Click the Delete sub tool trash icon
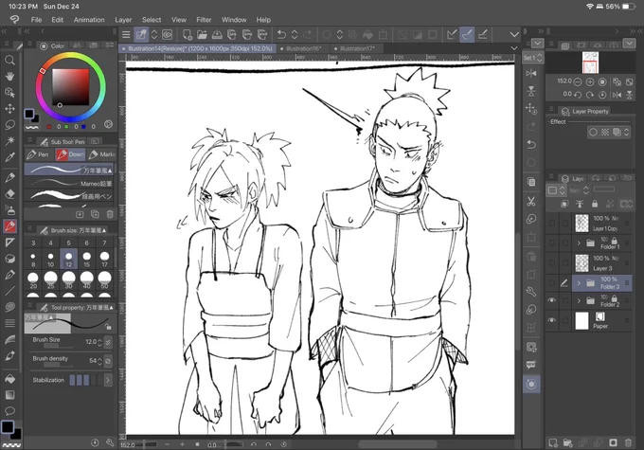Viewport: 644px width, 450px height. [x=110, y=214]
